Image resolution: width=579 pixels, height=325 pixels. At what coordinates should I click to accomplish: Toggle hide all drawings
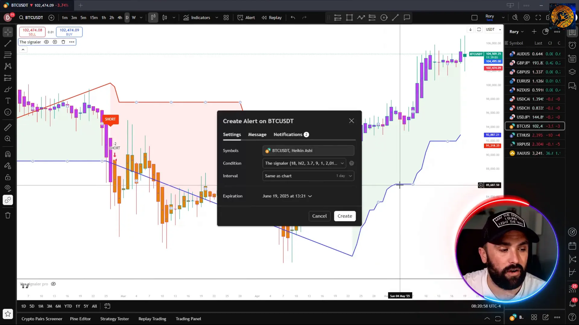click(x=8, y=189)
